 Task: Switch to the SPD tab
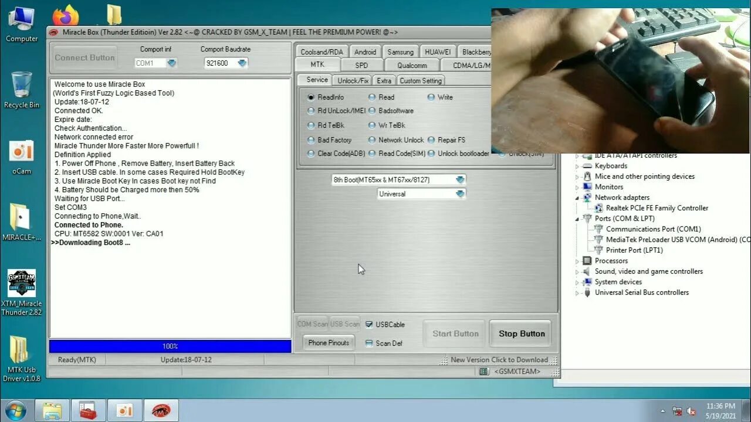point(361,65)
